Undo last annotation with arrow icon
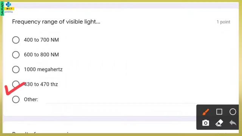 (x=233, y=123)
